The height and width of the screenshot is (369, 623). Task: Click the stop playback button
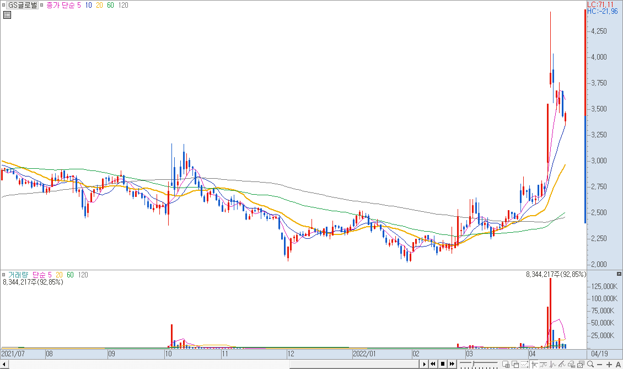pyautogui.click(x=443, y=364)
